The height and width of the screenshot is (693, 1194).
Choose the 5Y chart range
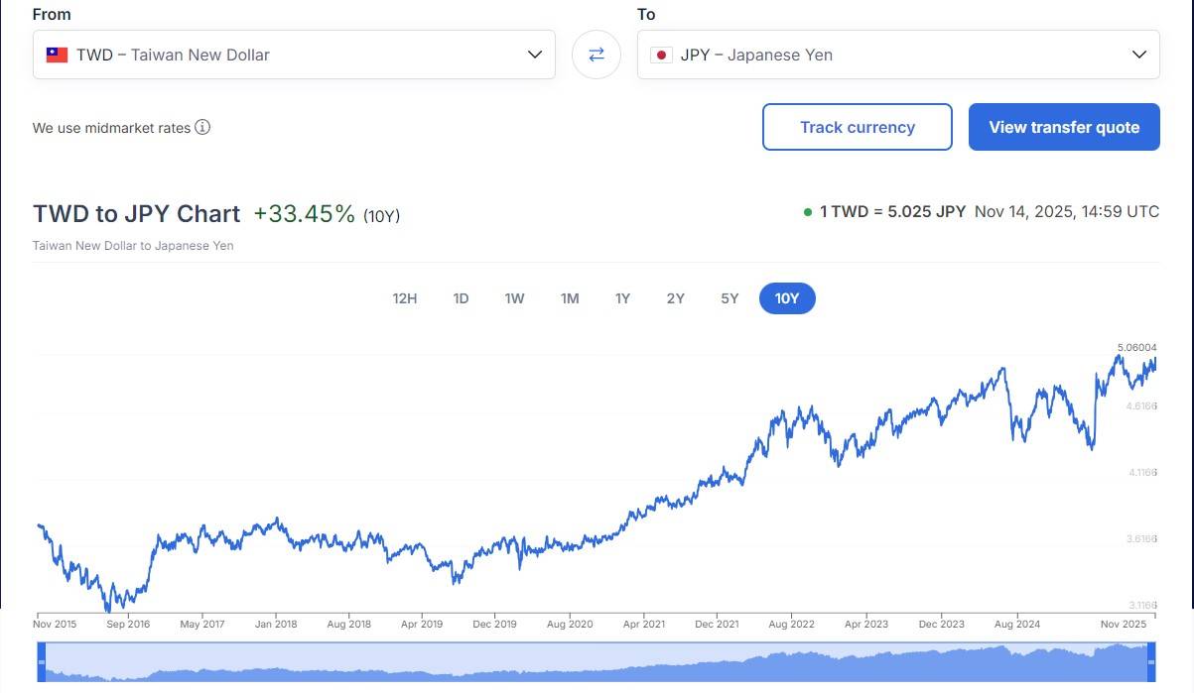[730, 298]
